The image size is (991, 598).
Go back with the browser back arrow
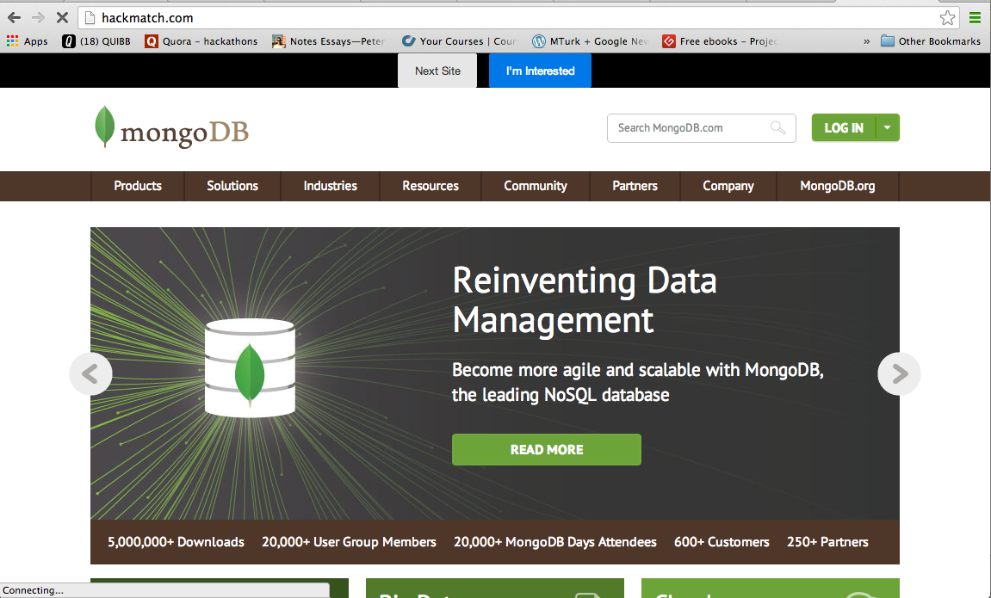(14, 18)
